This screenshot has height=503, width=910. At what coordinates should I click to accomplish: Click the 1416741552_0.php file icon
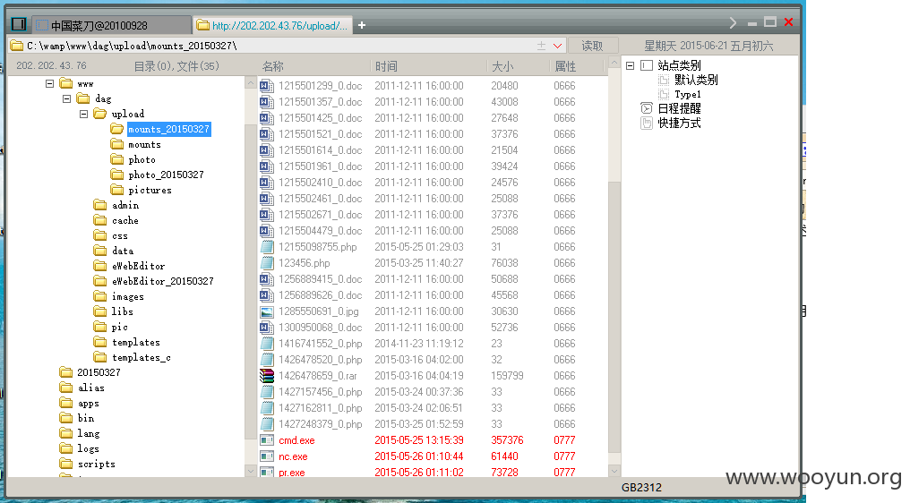point(266,344)
